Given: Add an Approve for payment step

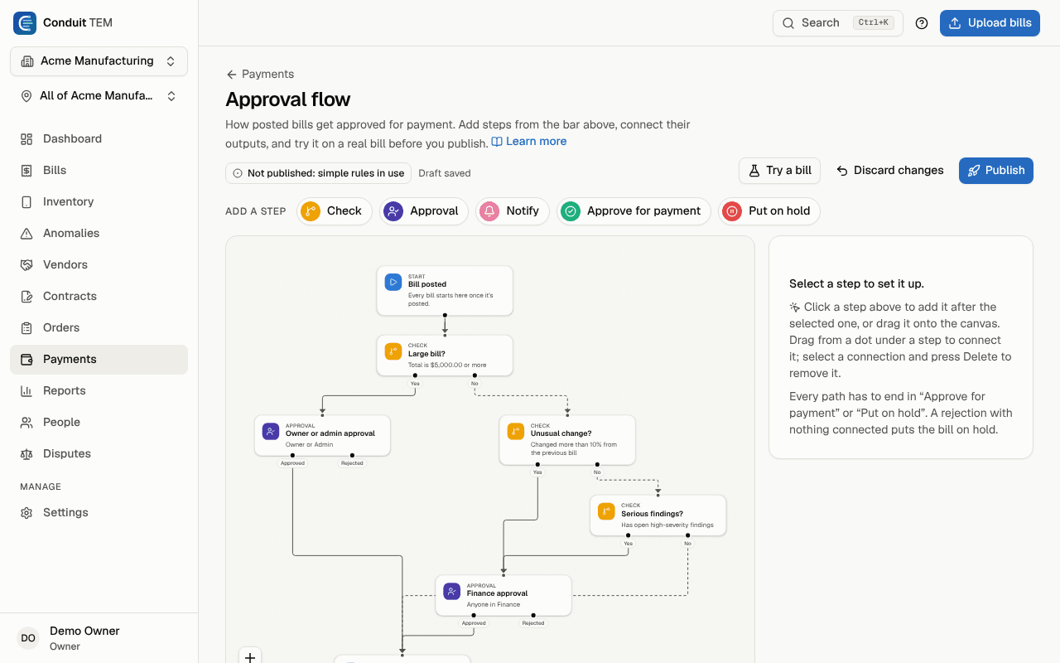Looking at the screenshot, I should (x=634, y=211).
